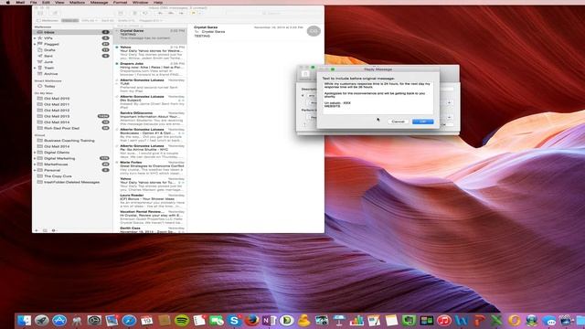Image resolution: width=585 pixels, height=329 pixels.
Task: Open the Format menu
Action: pyautogui.click(x=120, y=2)
